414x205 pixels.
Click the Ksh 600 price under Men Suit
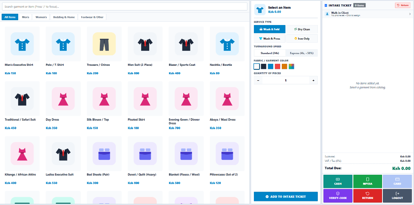point(133,73)
